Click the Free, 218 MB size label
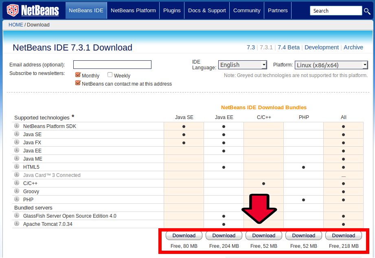The height and width of the screenshot is (258, 375). click(343, 246)
